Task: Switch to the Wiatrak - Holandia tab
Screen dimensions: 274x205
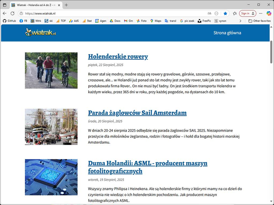Action: click(34, 5)
